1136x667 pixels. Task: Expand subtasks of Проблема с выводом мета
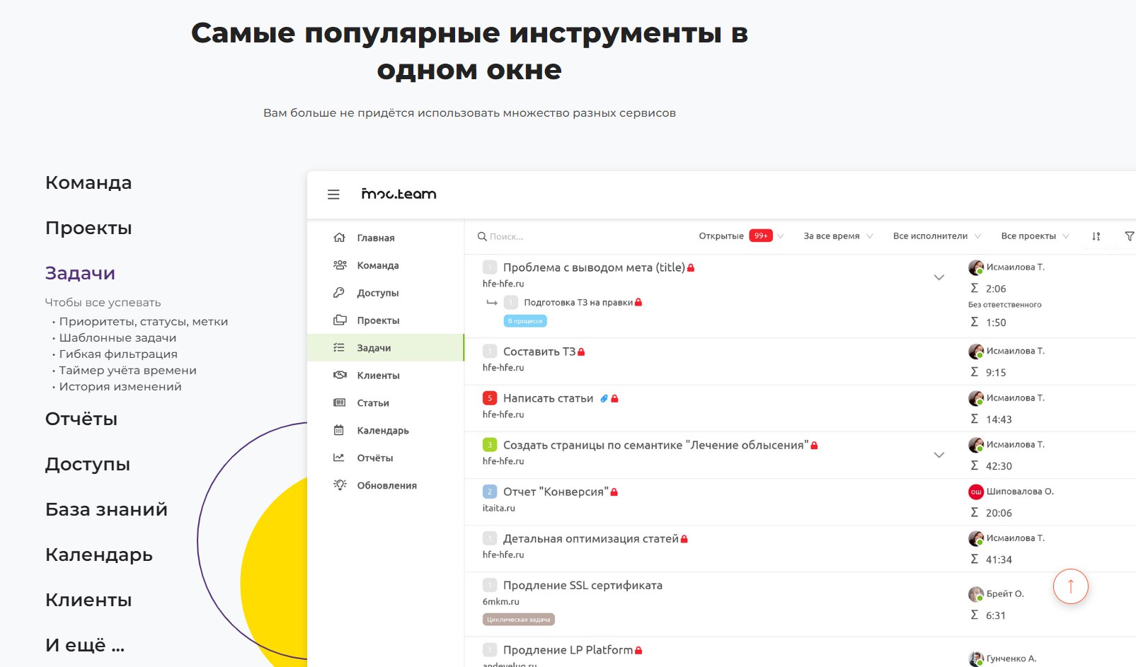(939, 277)
